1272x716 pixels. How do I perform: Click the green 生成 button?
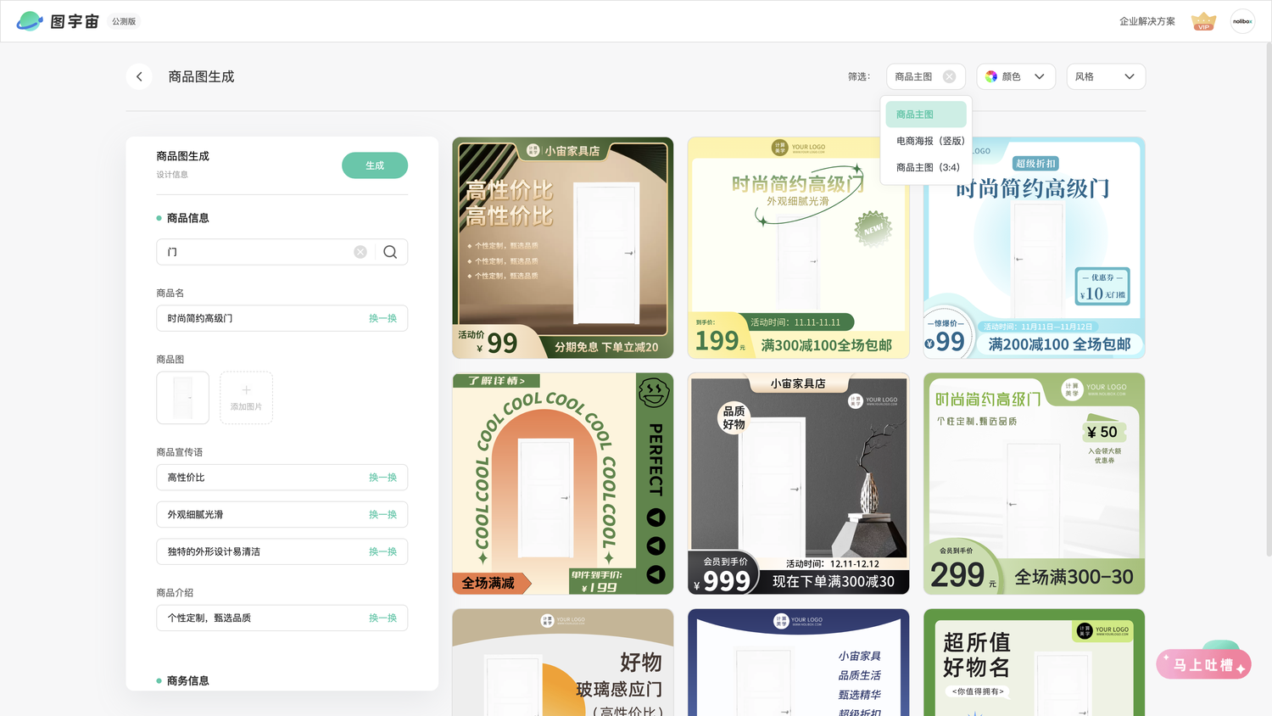[x=375, y=165]
